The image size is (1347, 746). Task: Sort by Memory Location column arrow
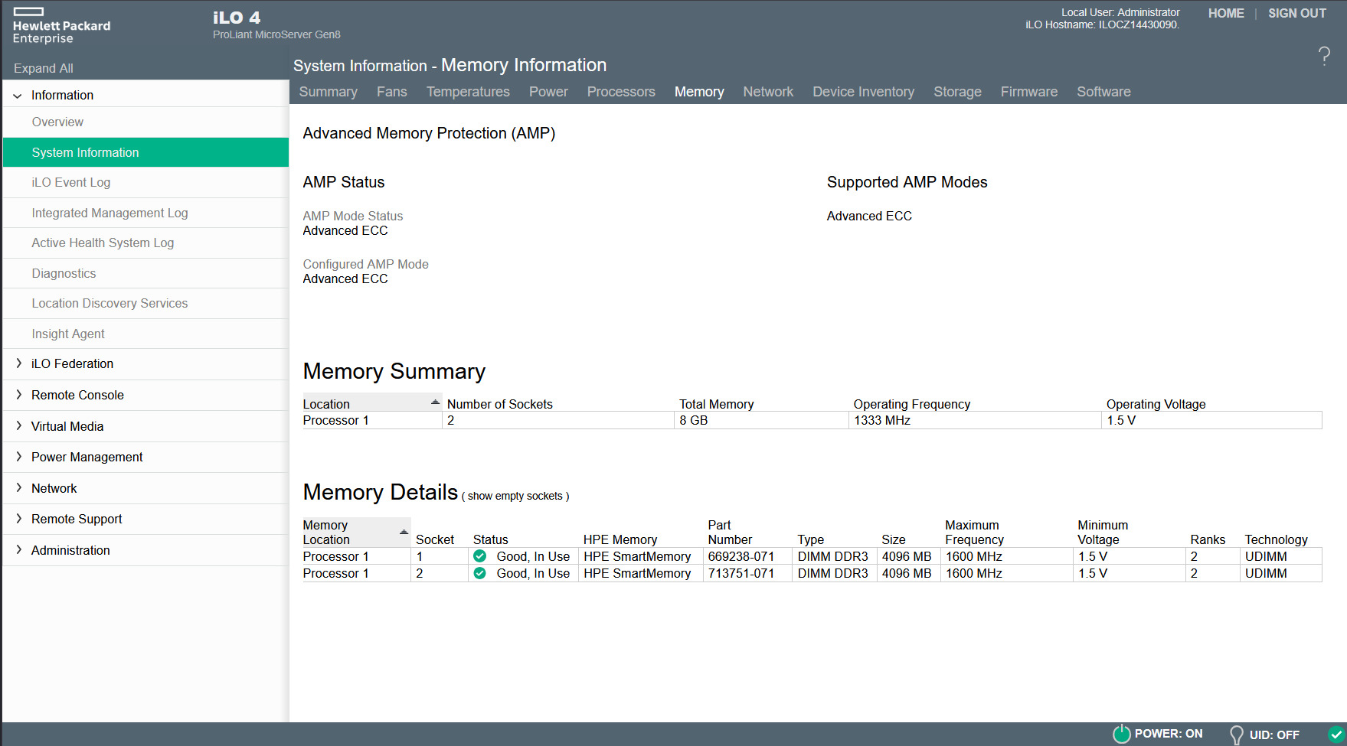[x=404, y=532]
